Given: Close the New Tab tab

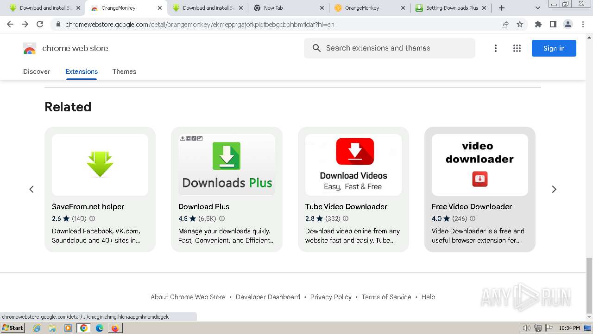Looking at the screenshot, I should pyautogui.click(x=322, y=8).
